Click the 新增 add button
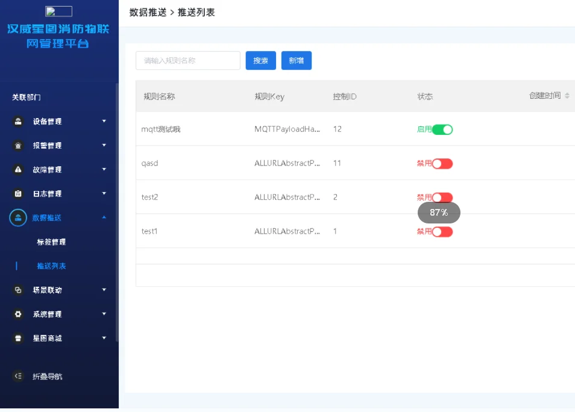The height and width of the screenshot is (412, 575). point(296,60)
